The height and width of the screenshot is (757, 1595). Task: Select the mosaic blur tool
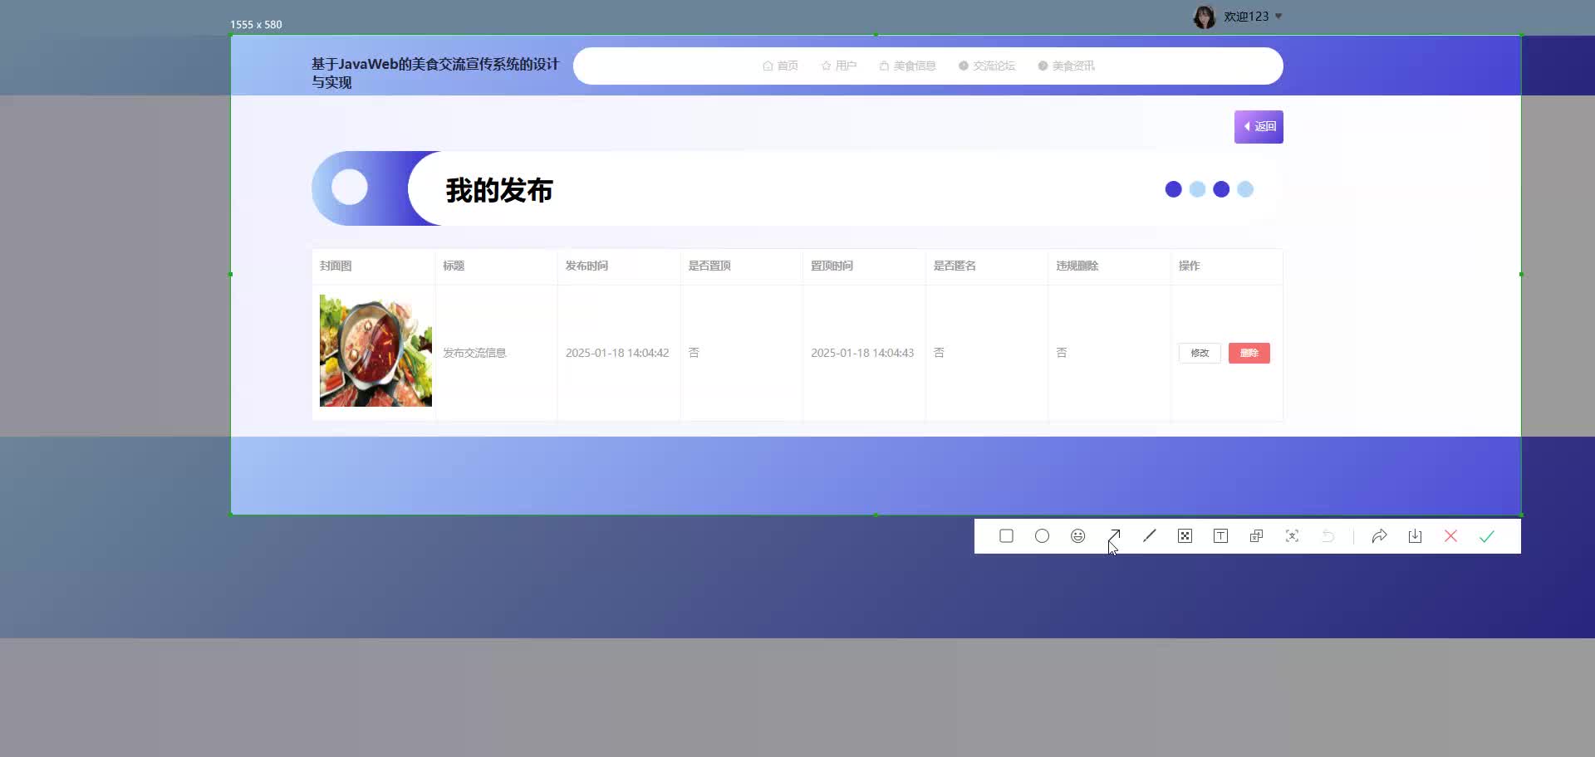[1184, 536]
